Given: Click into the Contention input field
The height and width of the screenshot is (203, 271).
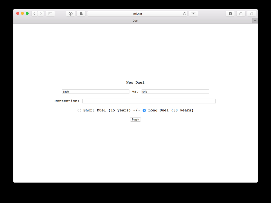Looking at the screenshot, I should tap(149, 101).
